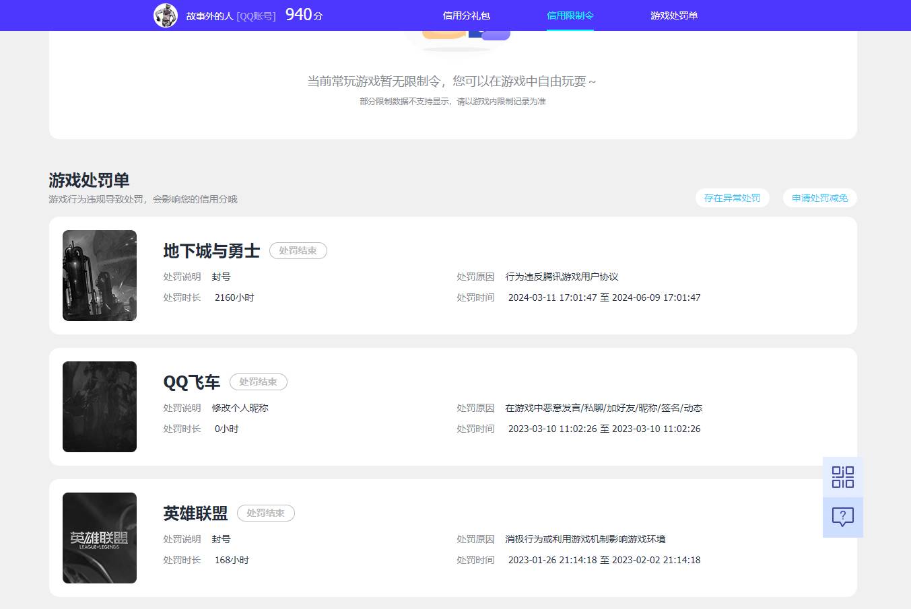The width and height of the screenshot is (911, 609).
Task: Click the user avatar in the top bar
Action: (166, 15)
